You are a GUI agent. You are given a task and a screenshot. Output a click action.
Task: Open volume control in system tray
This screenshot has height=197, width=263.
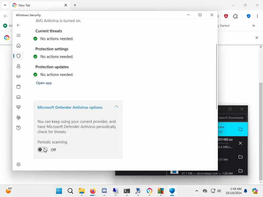click(219, 191)
